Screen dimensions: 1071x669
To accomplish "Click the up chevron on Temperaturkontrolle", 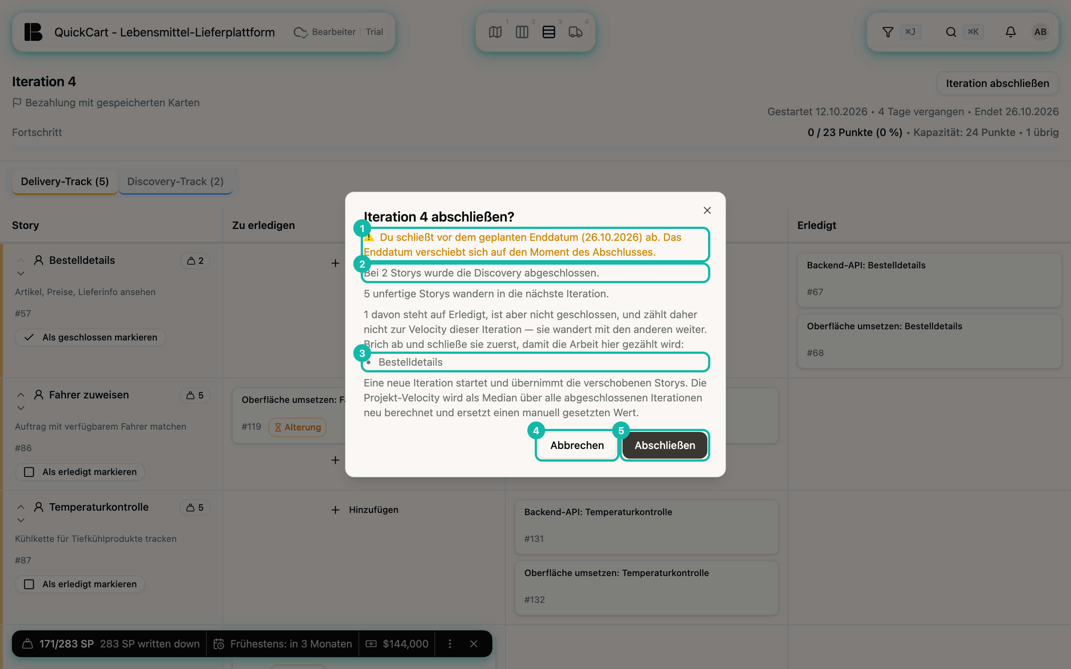I will click(21, 507).
